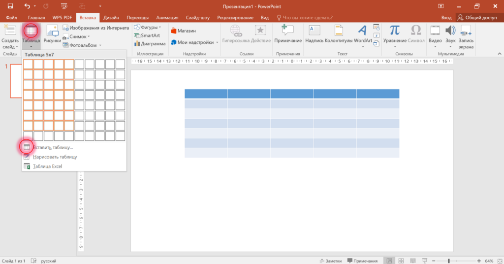
Task: Open the Вид tab
Action: 264,18
